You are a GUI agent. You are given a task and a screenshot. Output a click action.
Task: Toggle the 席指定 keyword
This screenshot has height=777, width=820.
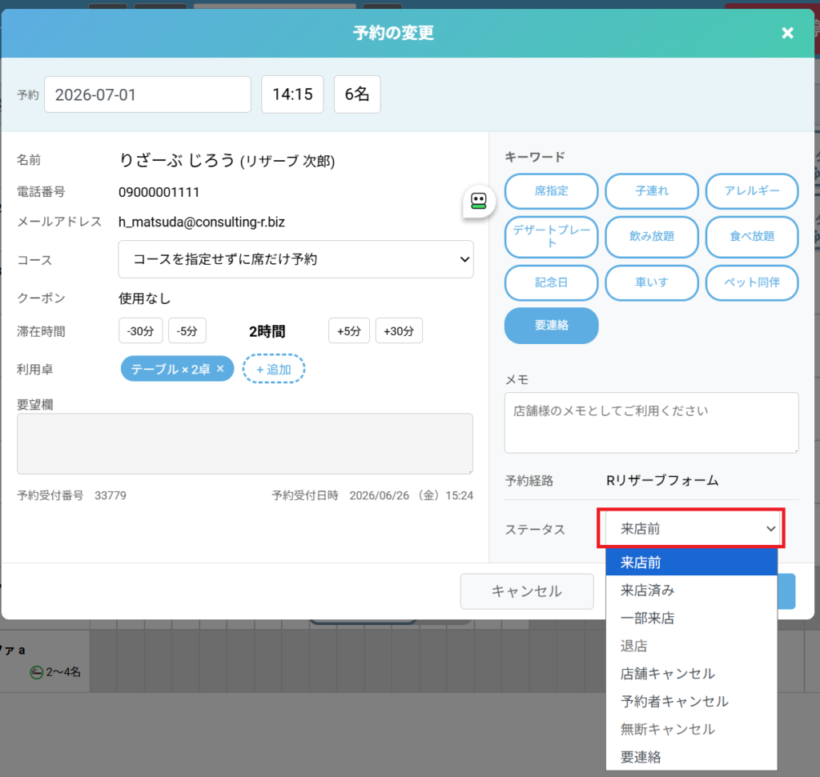[551, 191]
